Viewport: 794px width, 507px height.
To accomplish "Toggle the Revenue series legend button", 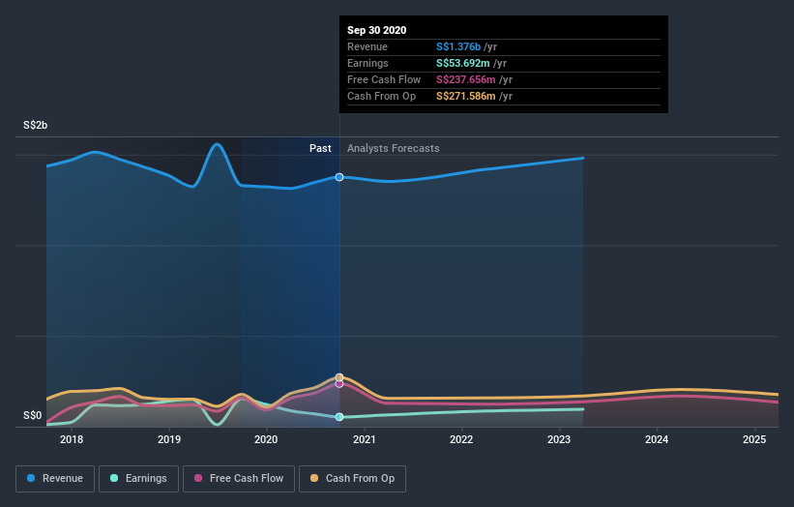I will pyautogui.click(x=55, y=479).
